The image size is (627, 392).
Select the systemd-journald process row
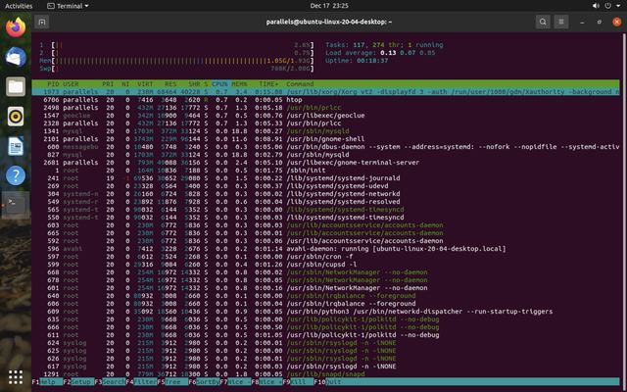(x=325, y=178)
